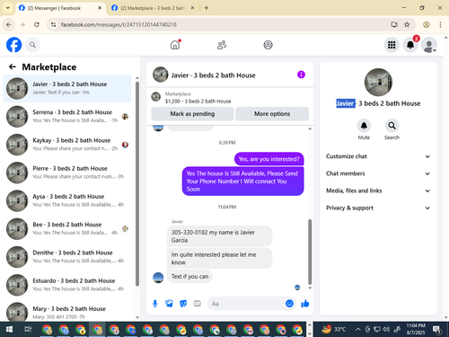Open the Estuardo conversation
The image size is (449, 337).
coord(67,285)
